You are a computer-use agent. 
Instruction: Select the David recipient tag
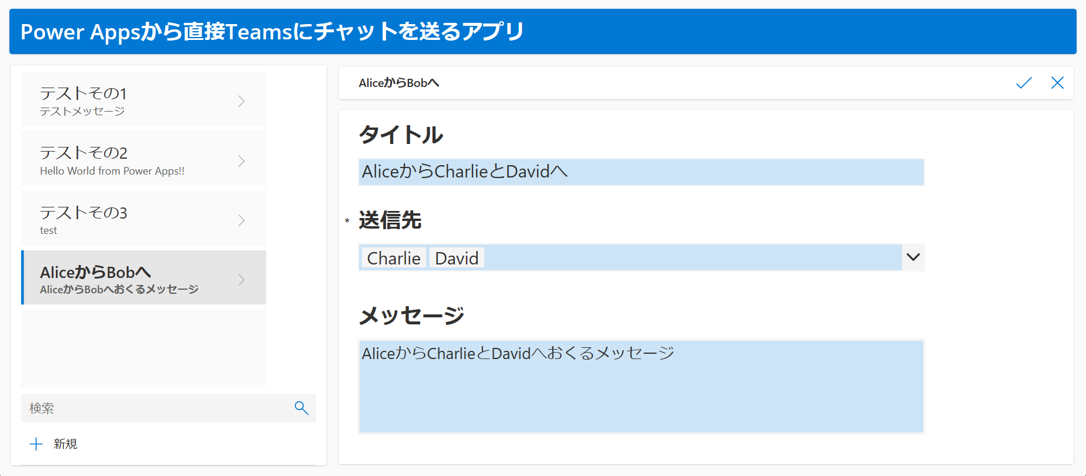(457, 258)
